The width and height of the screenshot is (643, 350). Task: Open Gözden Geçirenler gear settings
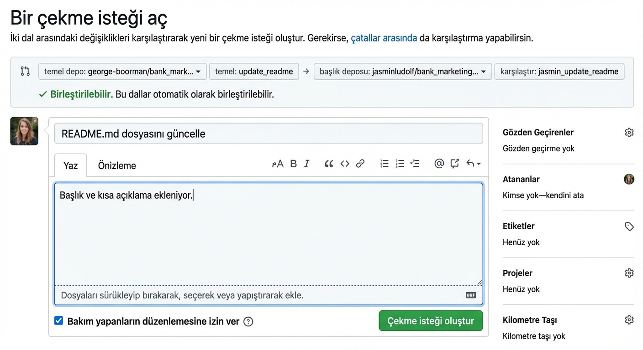[629, 133]
